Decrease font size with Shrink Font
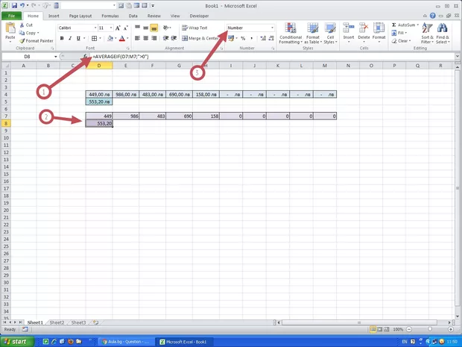Screen dimensions: 462x347 pyautogui.click(x=126, y=28)
